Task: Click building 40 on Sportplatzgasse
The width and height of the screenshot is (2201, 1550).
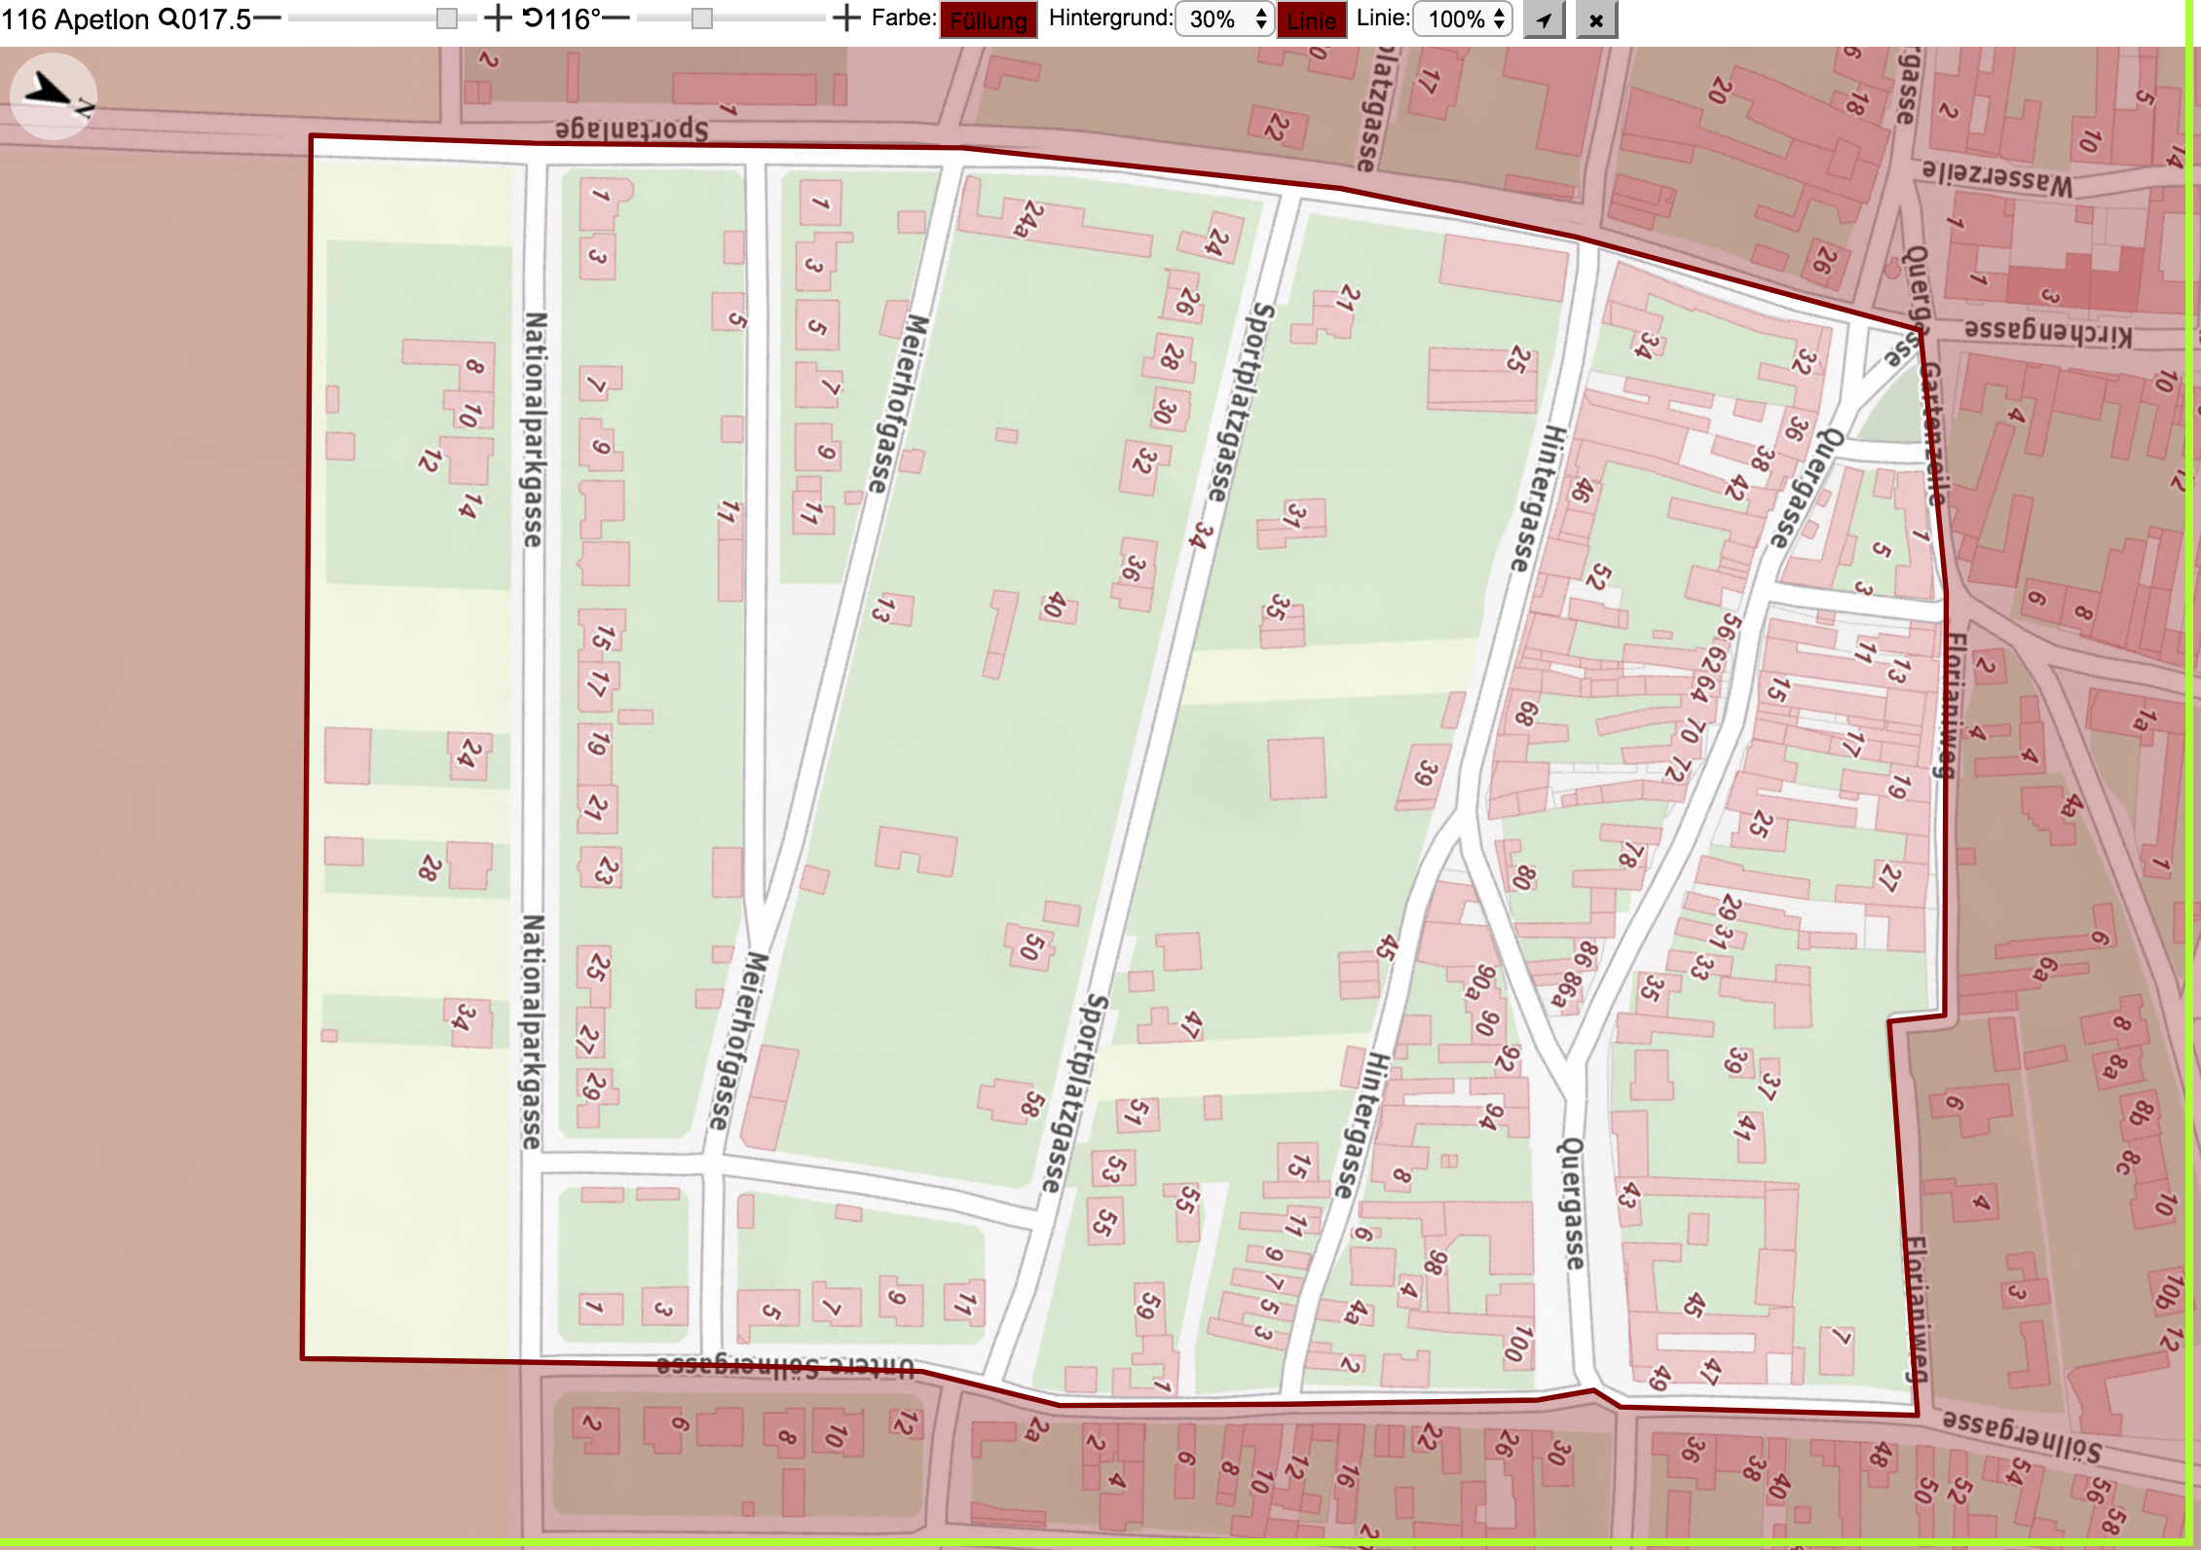Action: (x=1054, y=606)
